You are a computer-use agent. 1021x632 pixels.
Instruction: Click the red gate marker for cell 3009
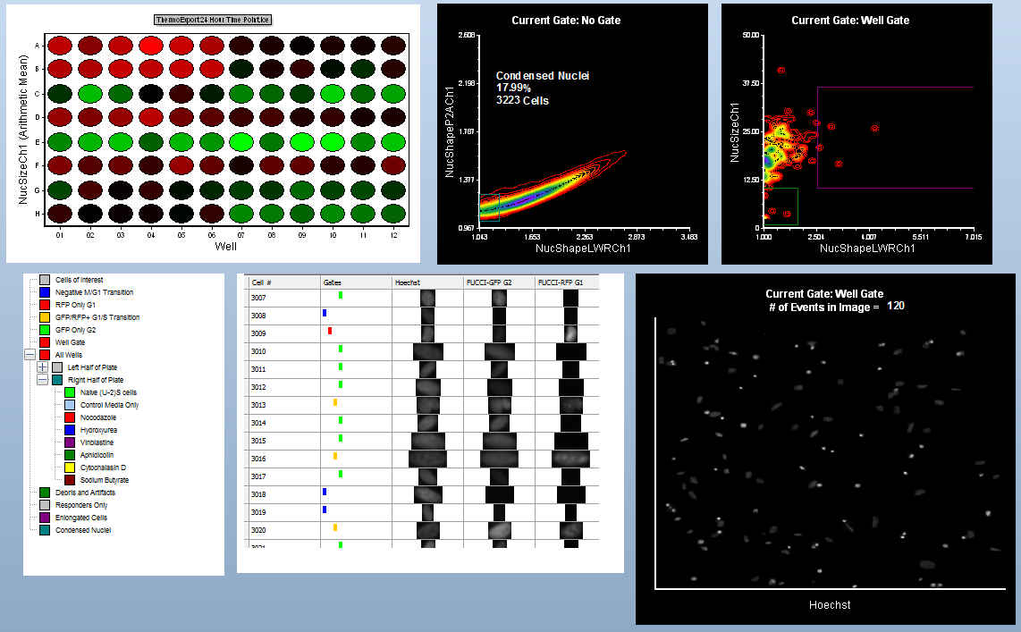point(330,332)
